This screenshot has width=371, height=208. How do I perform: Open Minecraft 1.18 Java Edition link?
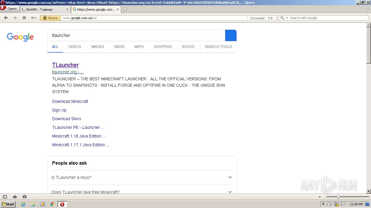79,136
